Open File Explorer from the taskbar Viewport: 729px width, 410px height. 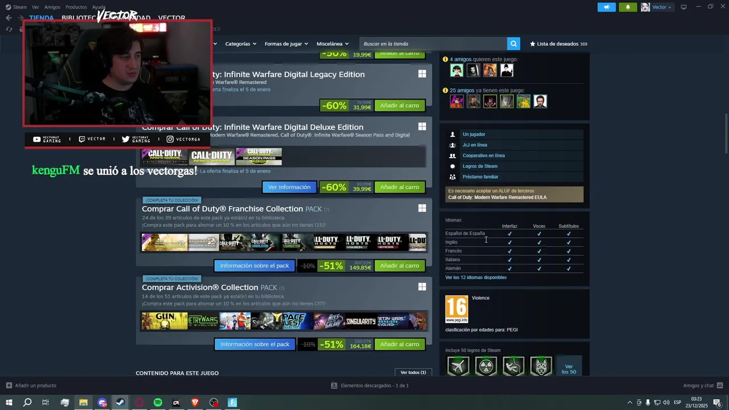(x=83, y=403)
